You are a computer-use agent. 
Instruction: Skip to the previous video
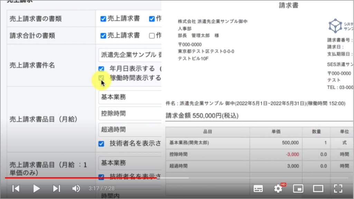tap(16, 188)
